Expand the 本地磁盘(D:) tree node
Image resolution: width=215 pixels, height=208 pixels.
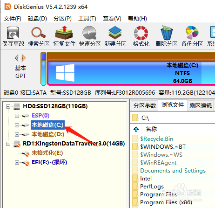pos(17,134)
